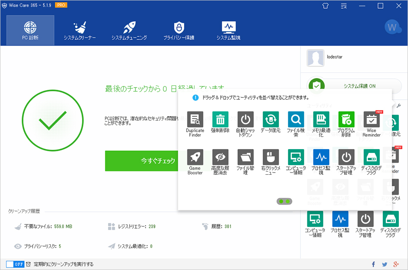The width and height of the screenshot is (408, 270).
Task: Open the title bar menu list icon
Action: click(x=344, y=6)
